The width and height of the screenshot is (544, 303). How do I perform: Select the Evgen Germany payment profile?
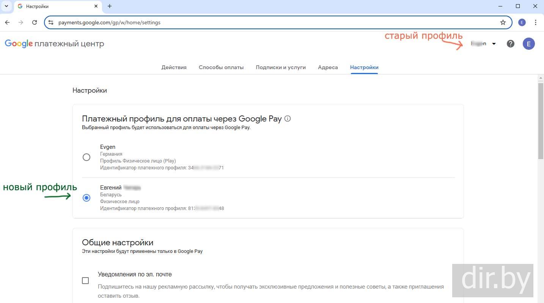86,157
